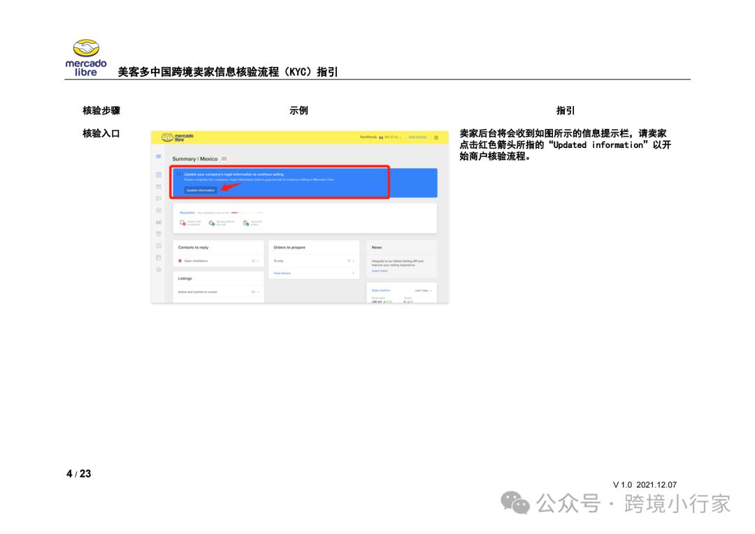Open the View Orders link

[283, 273]
